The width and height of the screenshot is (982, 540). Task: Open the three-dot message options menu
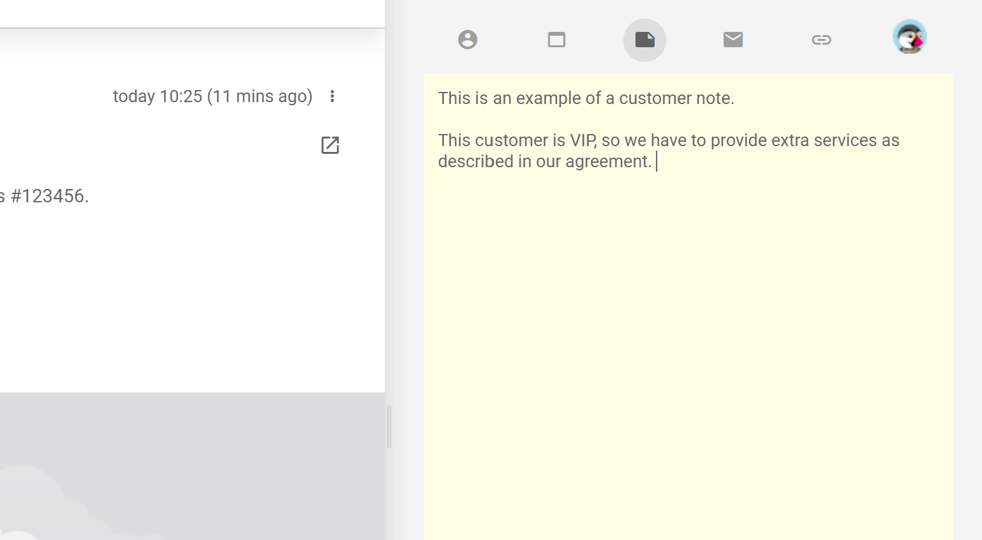(332, 96)
